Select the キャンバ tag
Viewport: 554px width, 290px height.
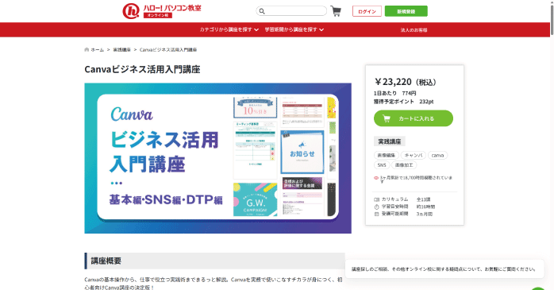pos(413,155)
